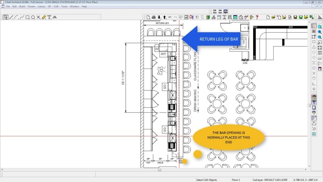This screenshot has height=182, width=323.
Task: Click the 'ATM' label on the plan
Action: coord(245,63)
